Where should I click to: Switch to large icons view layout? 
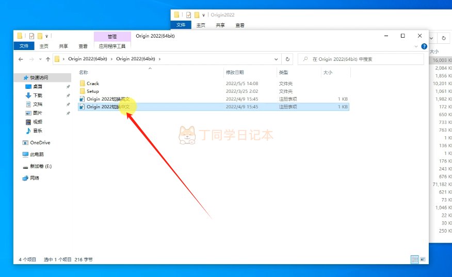pyautogui.click(x=423, y=259)
